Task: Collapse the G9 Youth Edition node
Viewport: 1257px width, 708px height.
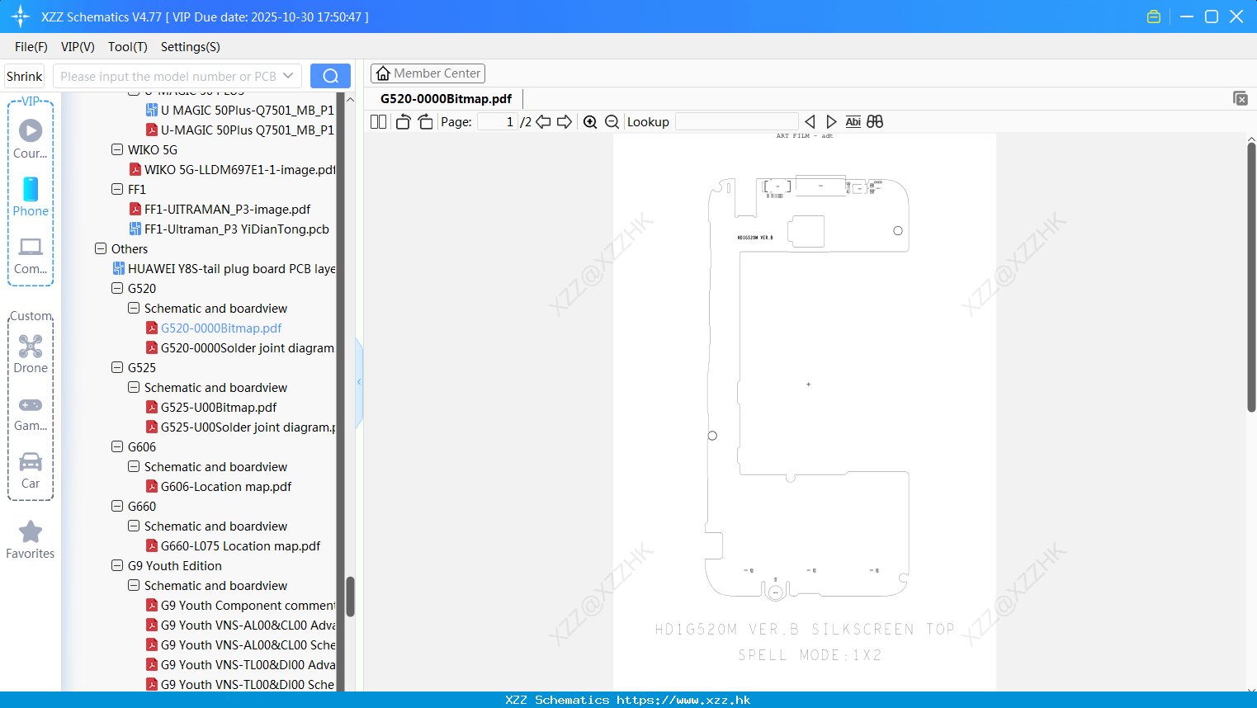Action: [117, 565]
